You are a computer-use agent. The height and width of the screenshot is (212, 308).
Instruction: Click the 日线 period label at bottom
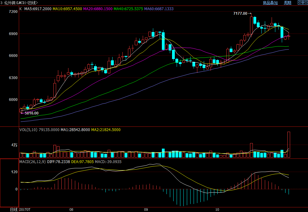(x=14, y=210)
